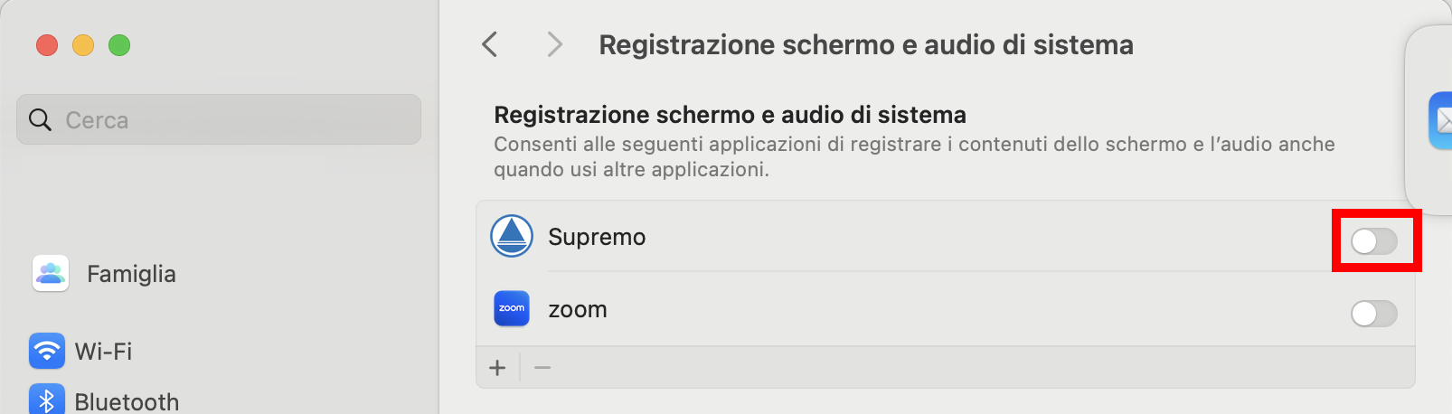Viewport: 1452px width, 414px height.
Task: Remove an application with the minus button
Action: click(542, 368)
